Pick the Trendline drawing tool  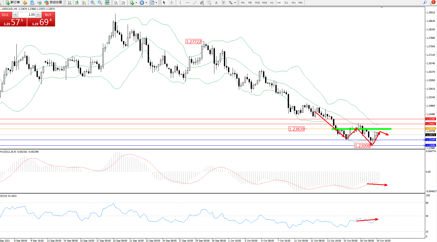195,3
